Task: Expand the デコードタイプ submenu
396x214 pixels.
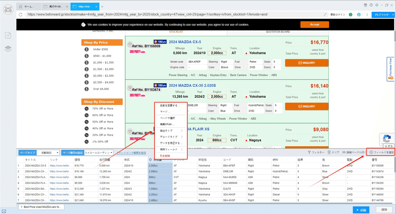Action: (x=171, y=137)
